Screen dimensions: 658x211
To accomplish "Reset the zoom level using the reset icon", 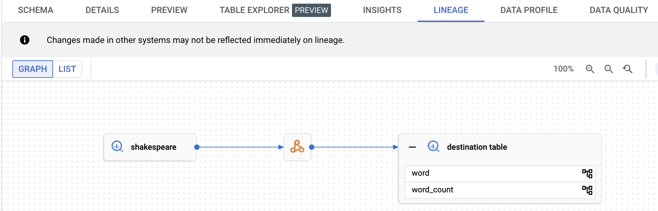I will [628, 69].
